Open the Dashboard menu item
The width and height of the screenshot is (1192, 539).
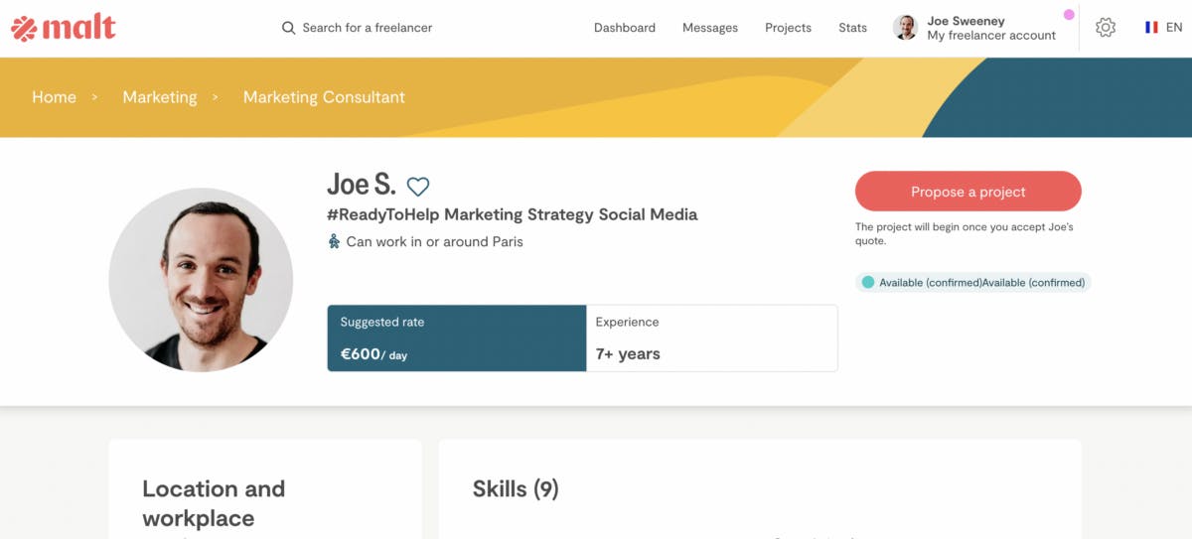point(625,28)
